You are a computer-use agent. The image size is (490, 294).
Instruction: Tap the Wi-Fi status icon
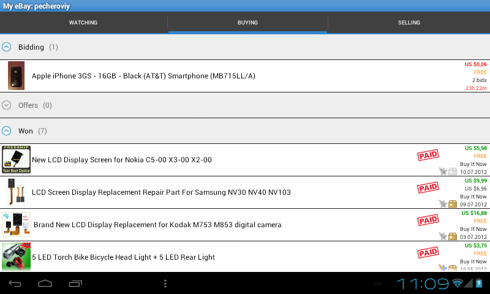457,284
